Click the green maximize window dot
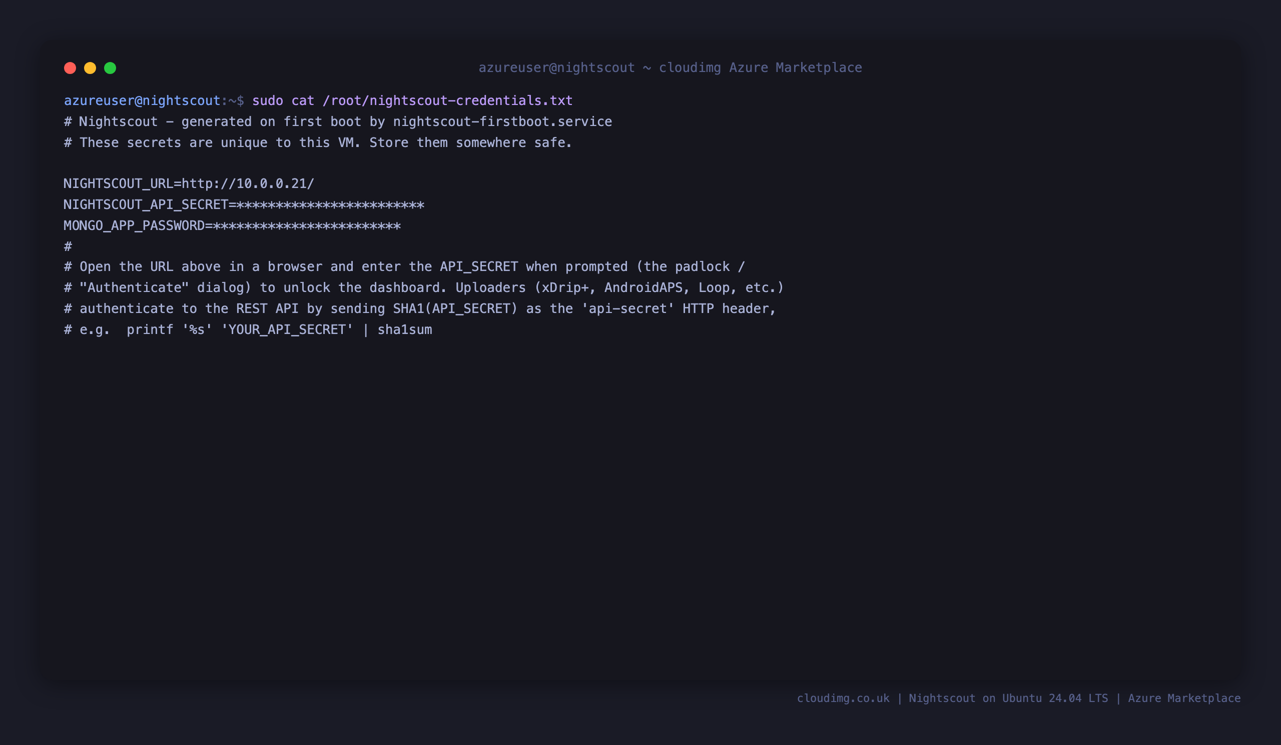This screenshot has height=745, width=1281. (x=110, y=68)
